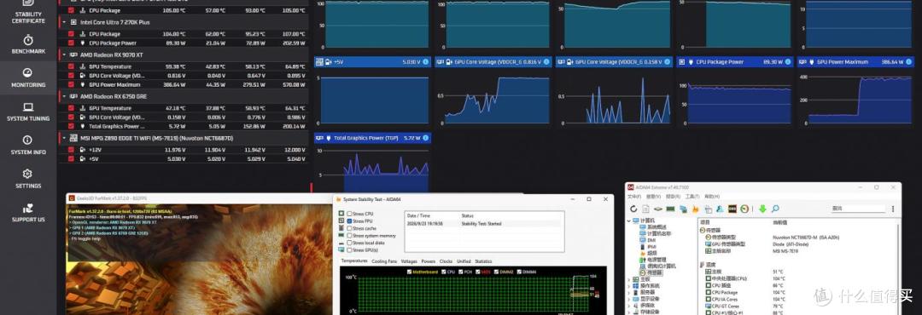922x315 pixels.
Task: Collapse MSI MPG Z890 EDGE TI WIFI group
Action: 64,138
